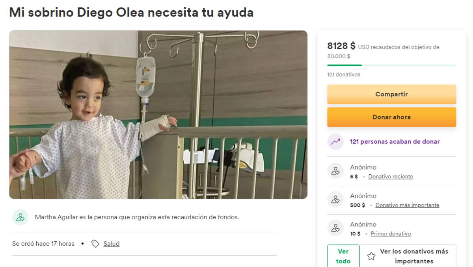Click the Compartir button
Viewport: 473px width, 267px height.
391,94
